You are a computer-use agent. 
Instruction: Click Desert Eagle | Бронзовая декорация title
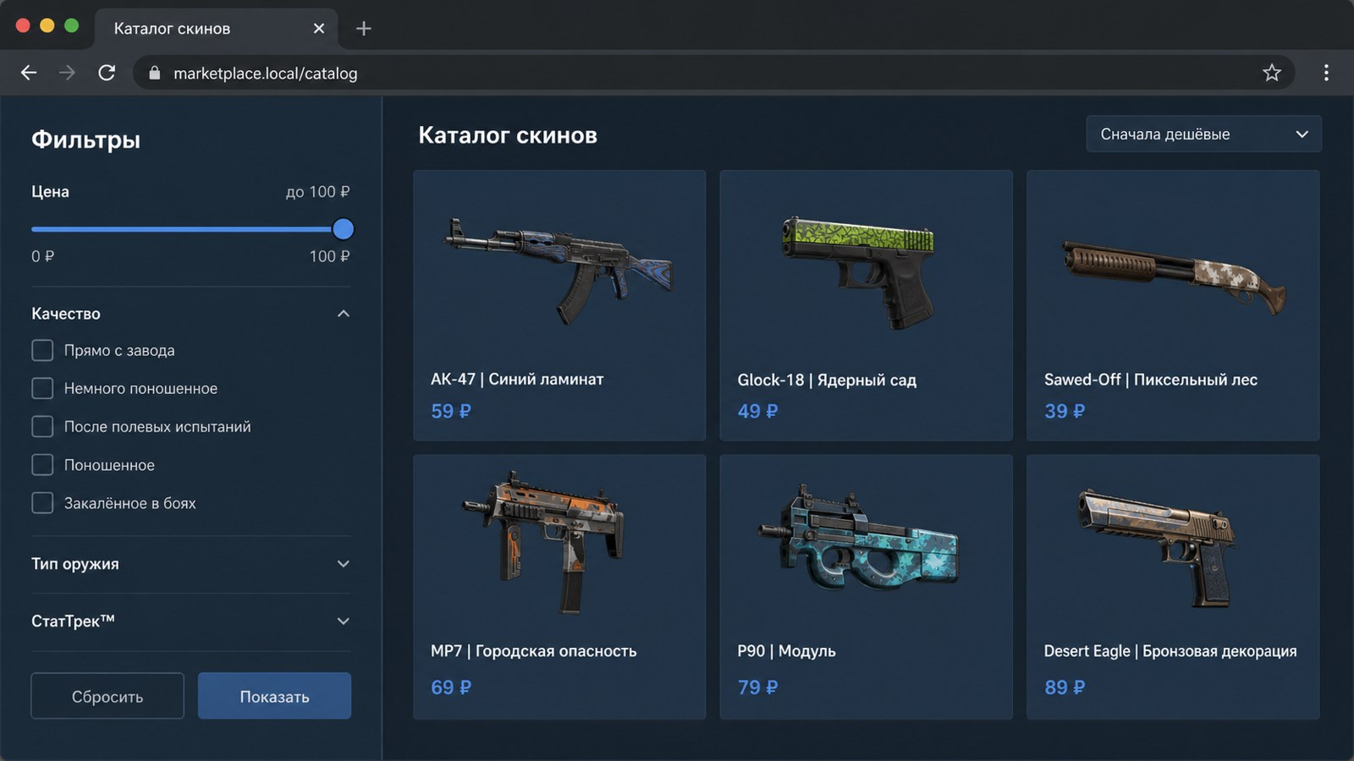pyautogui.click(x=1170, y=651)
